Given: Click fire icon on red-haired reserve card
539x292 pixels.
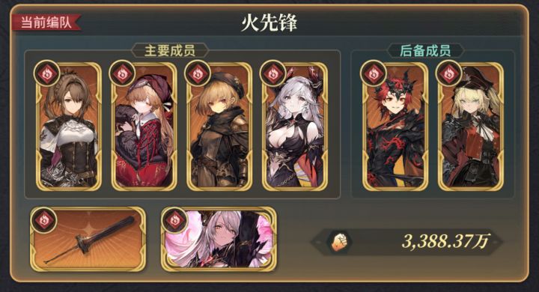Looking at the screenshot, I should coord(374,74).
